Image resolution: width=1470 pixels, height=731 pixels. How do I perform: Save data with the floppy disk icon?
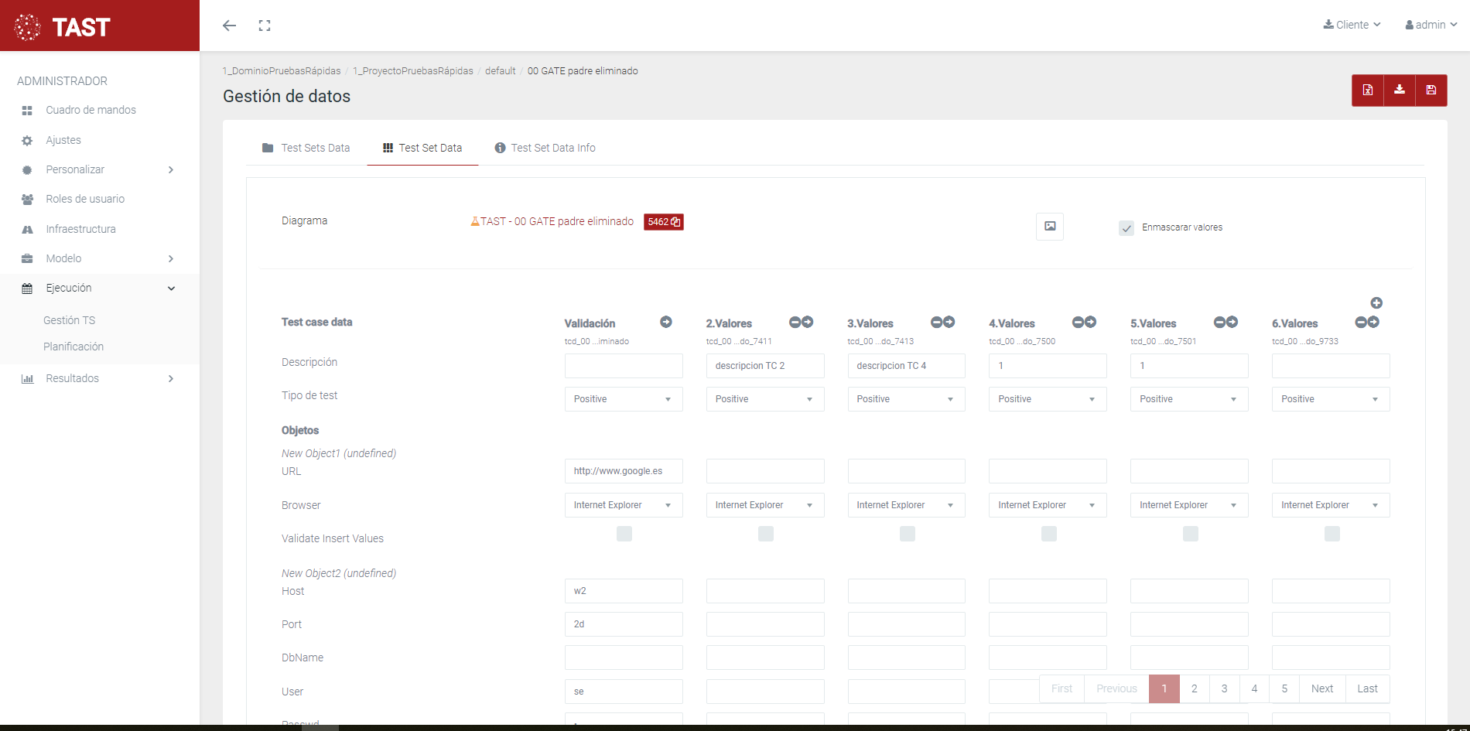click(1431, 90)
